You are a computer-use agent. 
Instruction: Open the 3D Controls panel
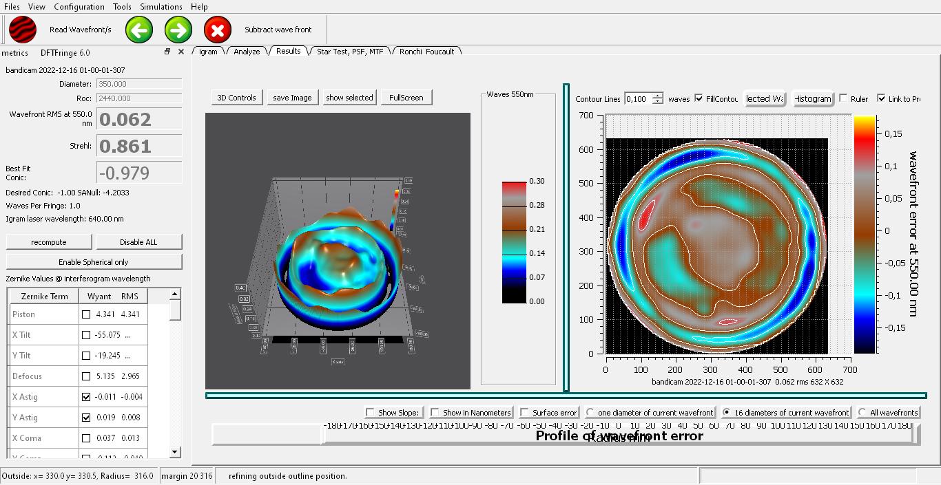pos(236,98)
